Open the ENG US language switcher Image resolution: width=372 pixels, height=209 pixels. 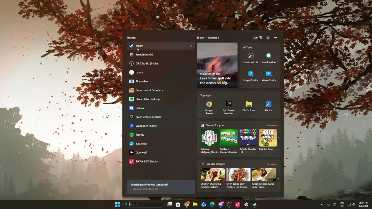pyautogui.click(x=342, y=204)
